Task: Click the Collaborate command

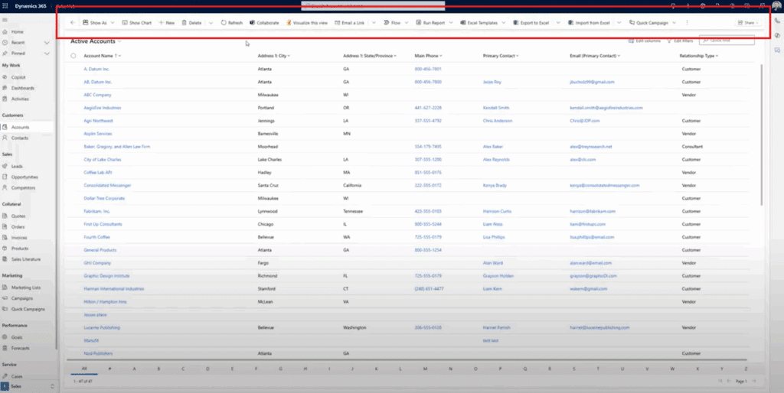Action: click(264, 22)
